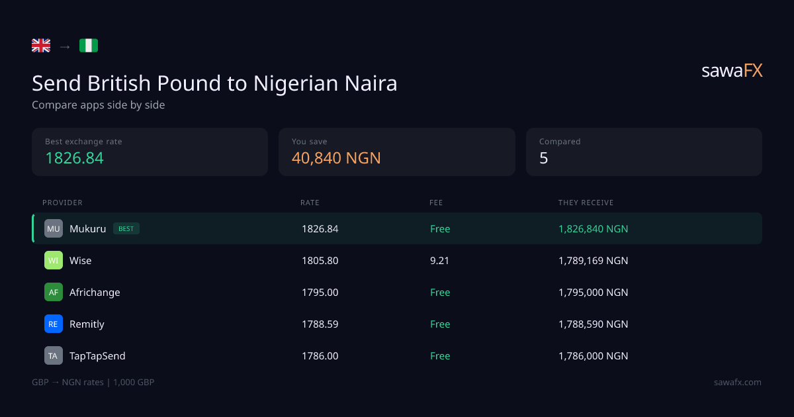Open the You save card
Image resolution: width=794 pixels, height=417 pixels.
point(397,152)
